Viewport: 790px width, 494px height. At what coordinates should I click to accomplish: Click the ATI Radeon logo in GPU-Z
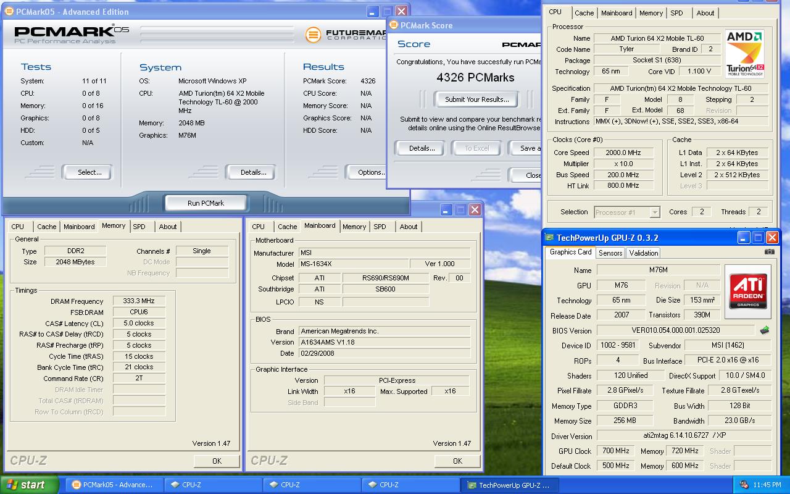click(747, 291)
